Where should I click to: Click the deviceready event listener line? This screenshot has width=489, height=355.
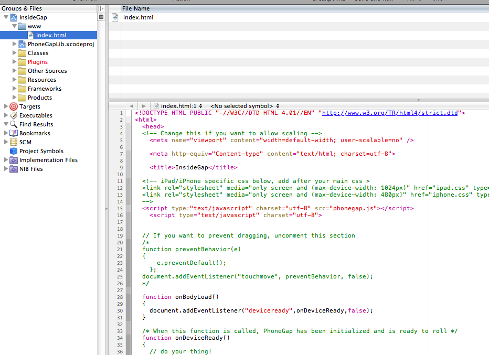(261, 310)
